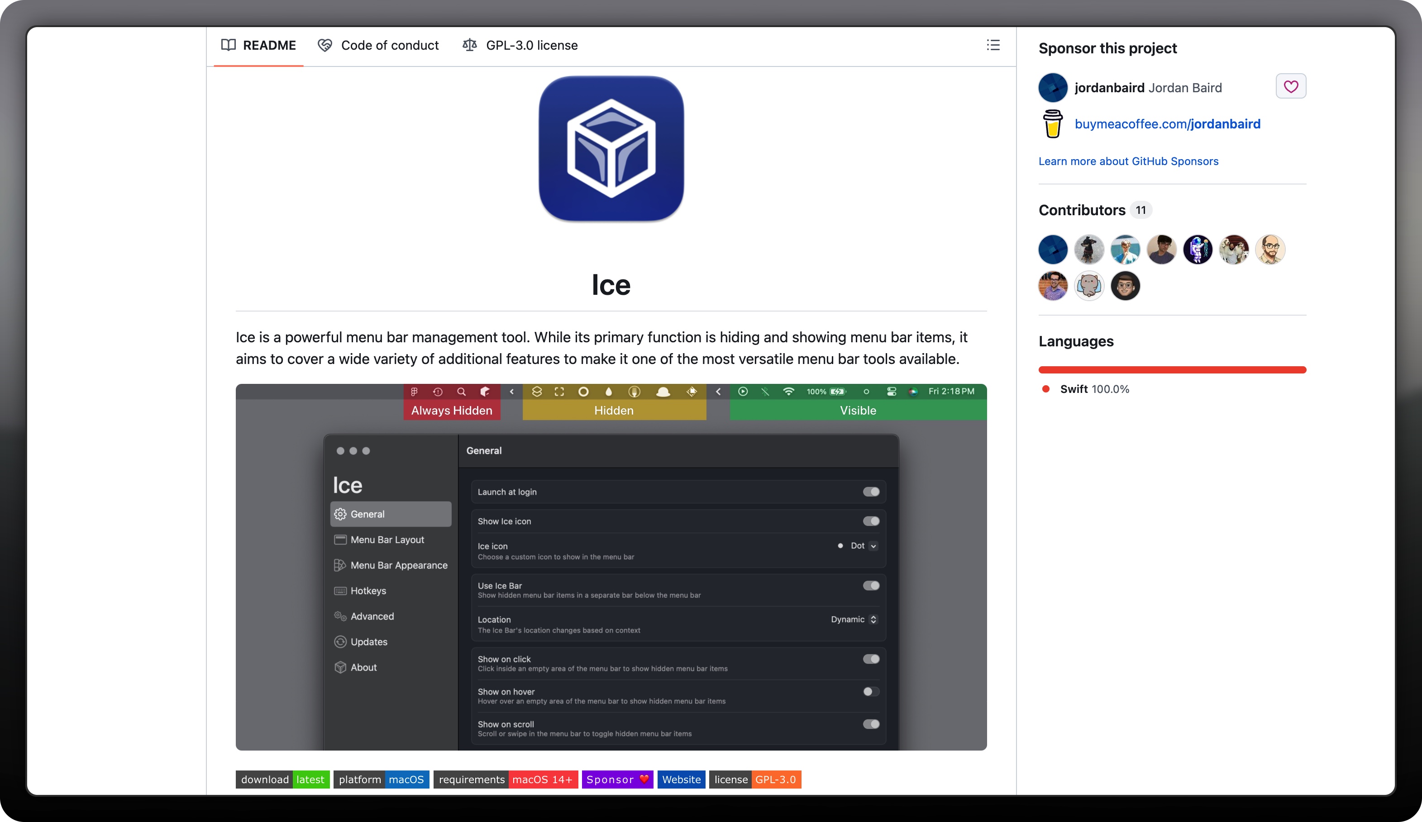Click chevron beside Always Hidden section
The width and height of the screenshot is (1422, 822).
(512, 391)
